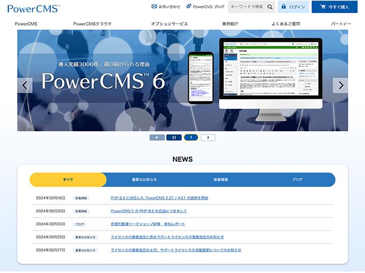Click the cart icon on 今すぐ購入

tap(323, 6)
